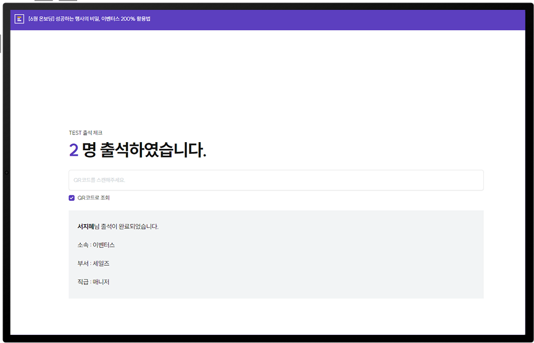Click the 출석이 완료되었습니다 confirmation message
Image resolution: width=534 pixels, height=343 pixels.
(x=130, y=227)
